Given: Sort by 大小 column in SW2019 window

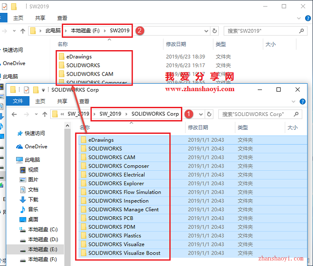Looking at the screenshot, I should [271, 44].
